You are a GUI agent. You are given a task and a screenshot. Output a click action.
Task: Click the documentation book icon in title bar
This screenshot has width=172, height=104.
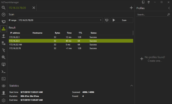coord(143,2)
